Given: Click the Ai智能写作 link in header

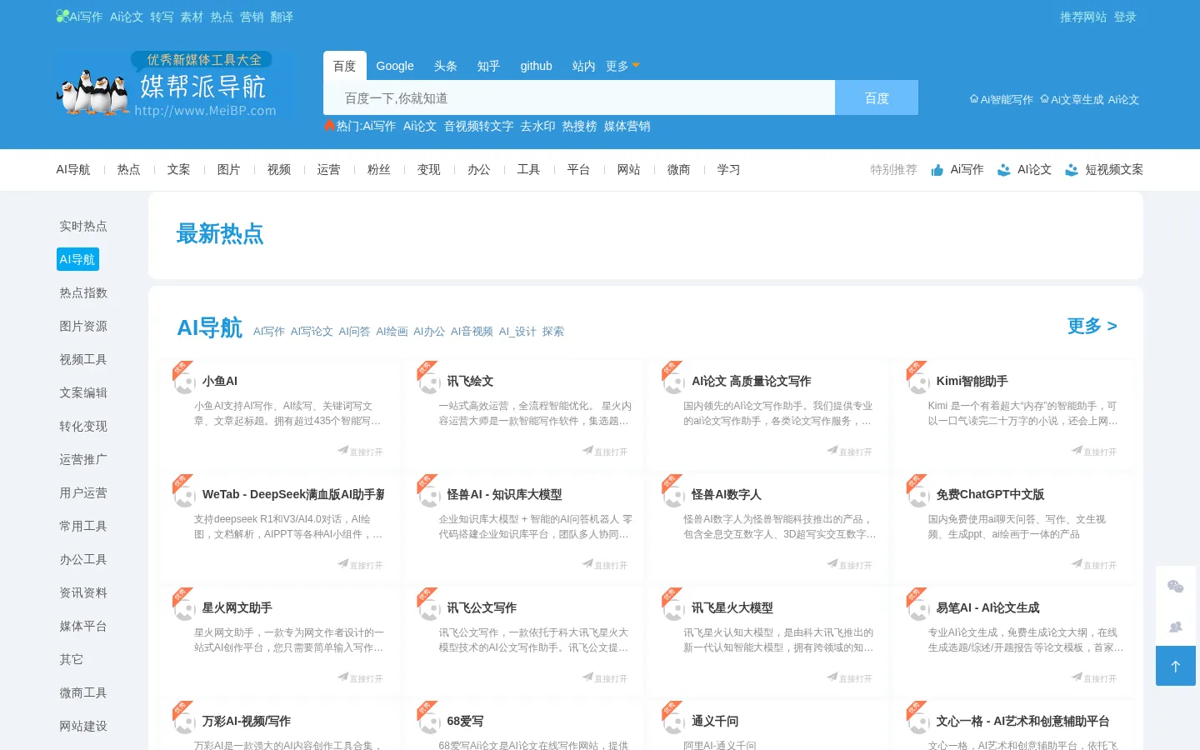Looking at the screenshot, I should (1002, 99).
